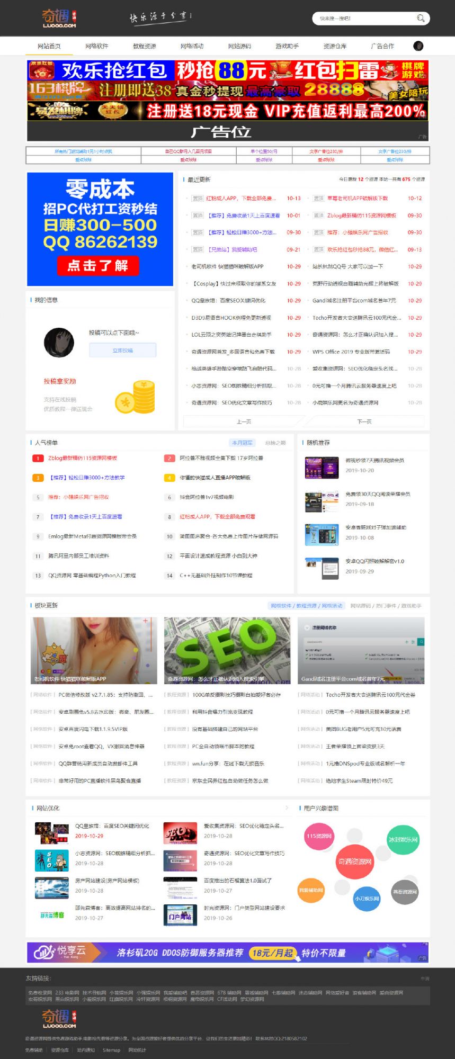Click the user avatar in navigation bar
Image resolution: width=455 pixels, height=1059 pixels.
[x=418, y=46]
